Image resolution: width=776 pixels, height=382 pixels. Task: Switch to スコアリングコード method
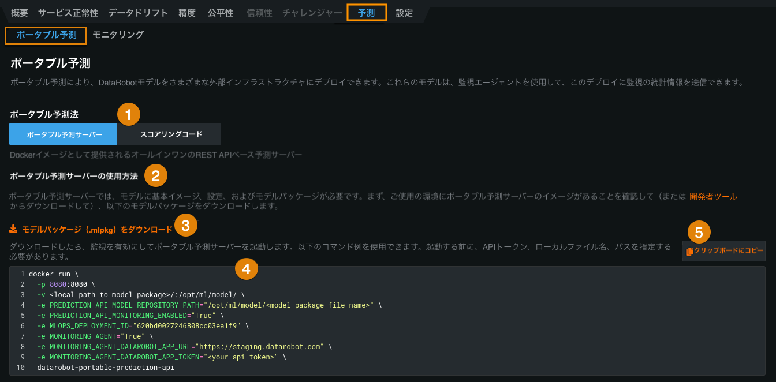click(171, 134)
